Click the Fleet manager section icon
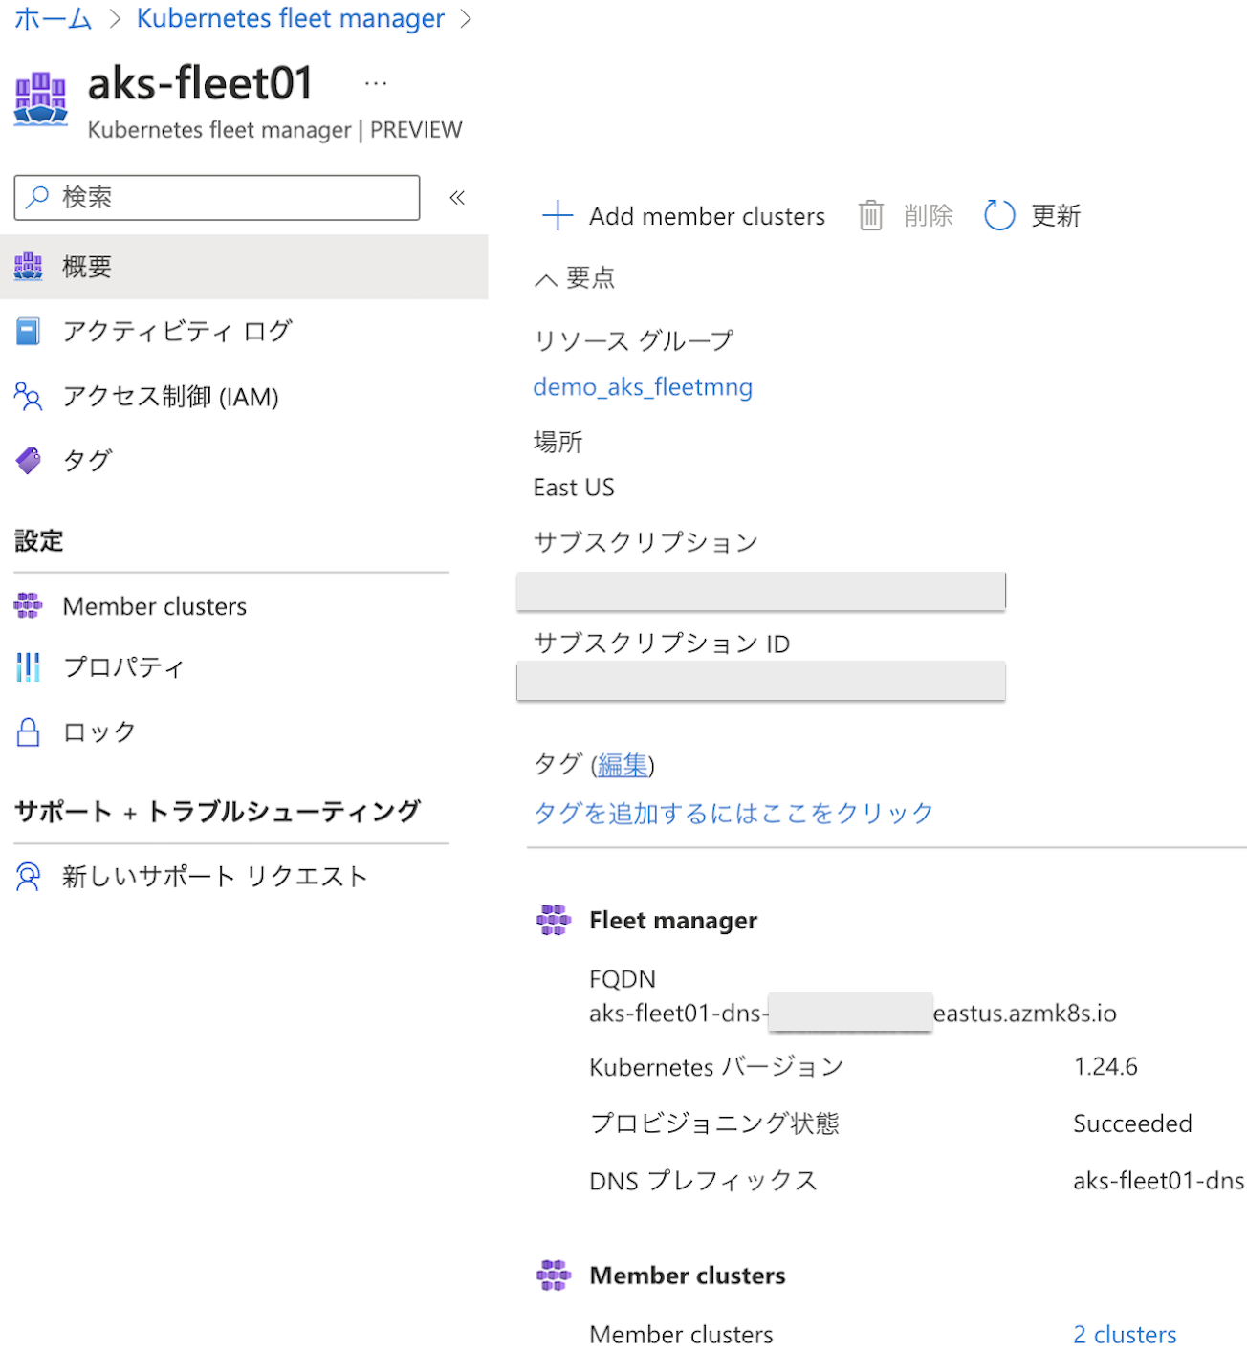The width and height of the screenshot is (1247, 1352). 553,919
